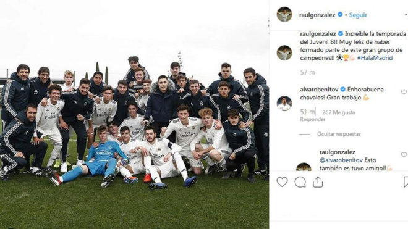Viewport: 408px width, 229px height.
Task: Save the post with bookmark icon
Action: pyautogui.click(x=406, y=182)
